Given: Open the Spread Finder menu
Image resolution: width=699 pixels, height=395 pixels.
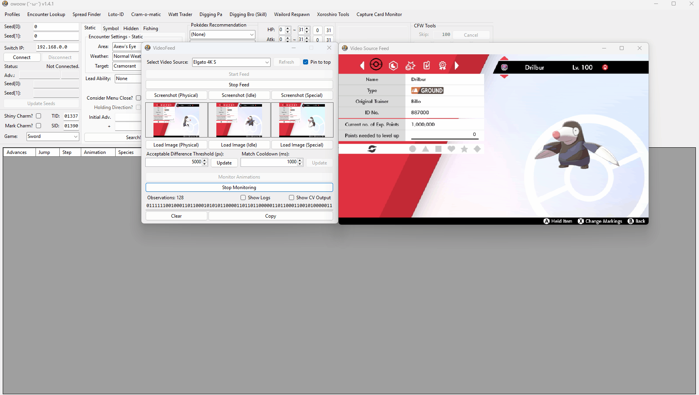Looking at the screenshot, I should (87, 14).
